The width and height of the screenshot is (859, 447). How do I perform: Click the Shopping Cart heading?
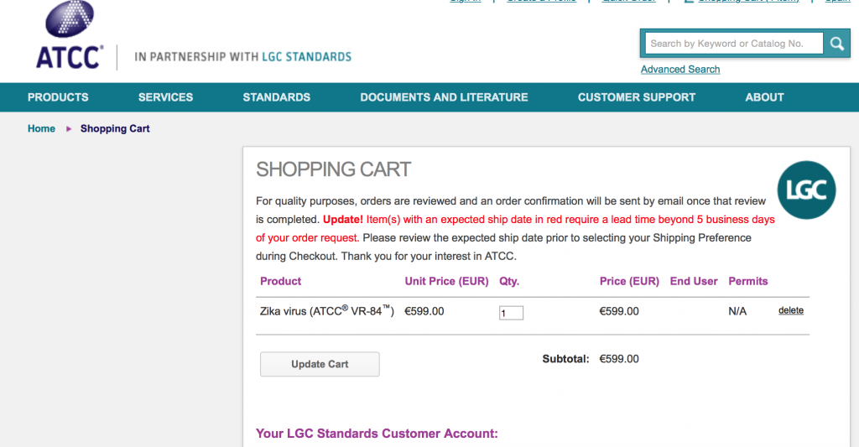(334, 169)
